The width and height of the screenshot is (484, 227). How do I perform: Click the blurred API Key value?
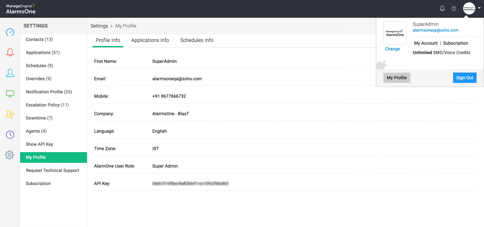click(x=190, y=183)
